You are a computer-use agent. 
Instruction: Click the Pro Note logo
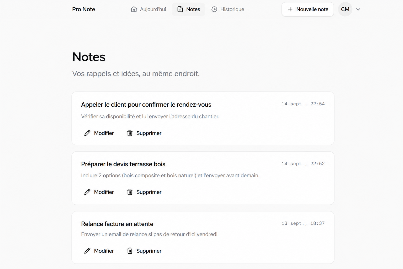click(x=84, y=9)
